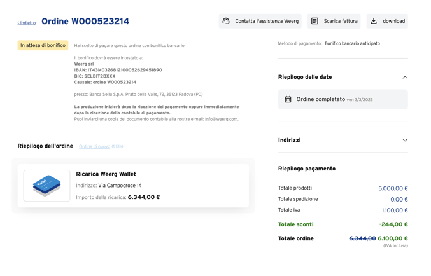The height and width of the screenshot is (276, 431).
Task: Click the Banca Sella S.p.A. address line
Action: pyautogui.click(x=138, y=95)
